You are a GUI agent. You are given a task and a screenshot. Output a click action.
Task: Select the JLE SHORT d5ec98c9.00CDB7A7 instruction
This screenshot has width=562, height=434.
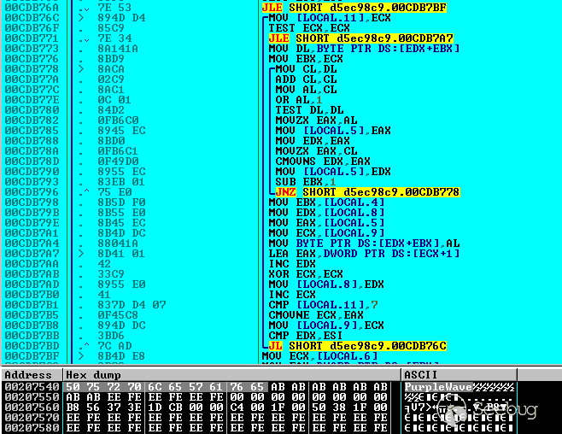[361, 38]
